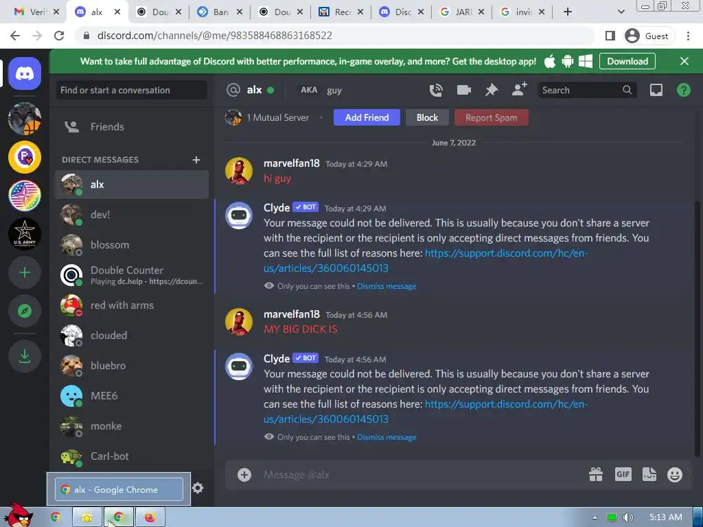Open DM with red with arms
Screen dimensions: 703x527
[132, 305]
